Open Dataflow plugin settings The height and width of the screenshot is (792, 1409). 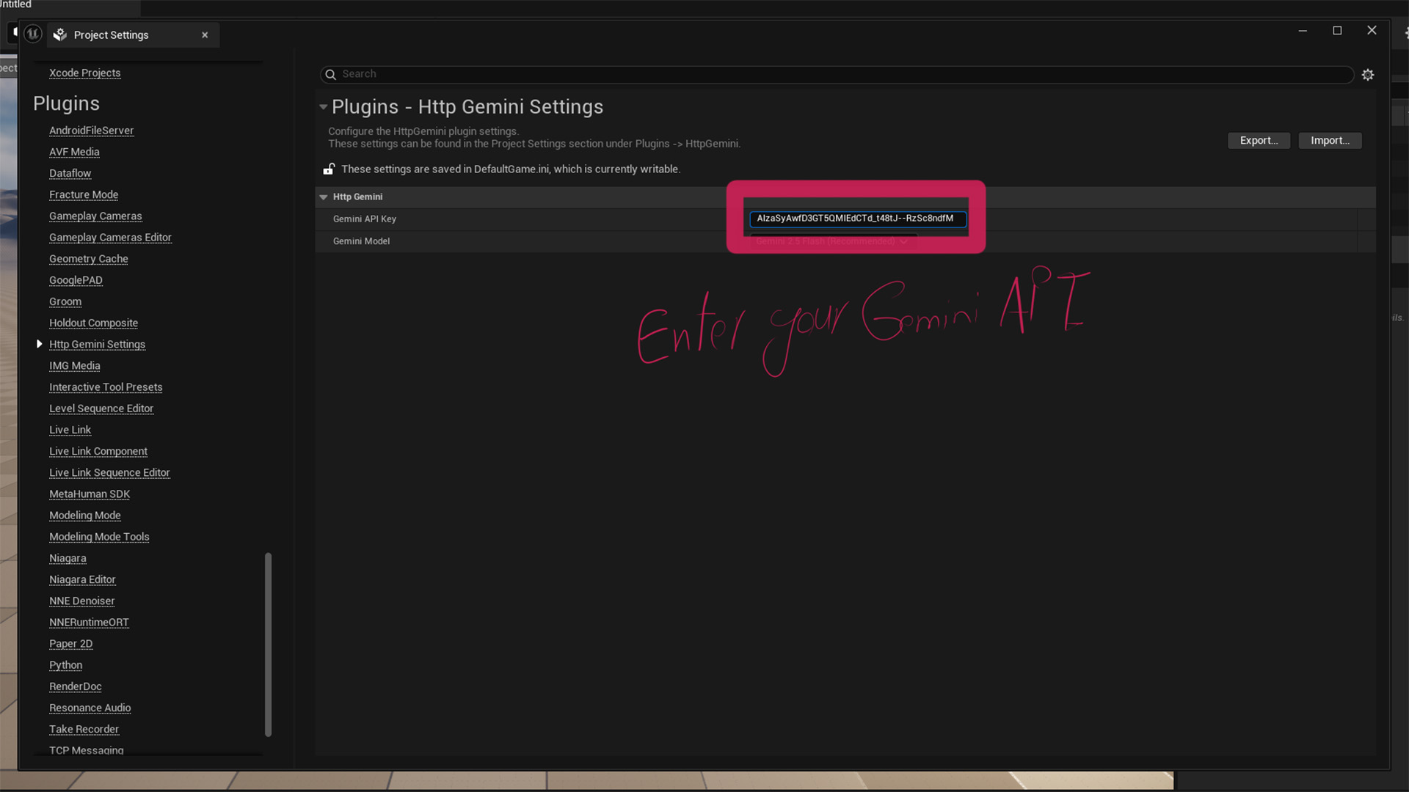pos(70,173)
